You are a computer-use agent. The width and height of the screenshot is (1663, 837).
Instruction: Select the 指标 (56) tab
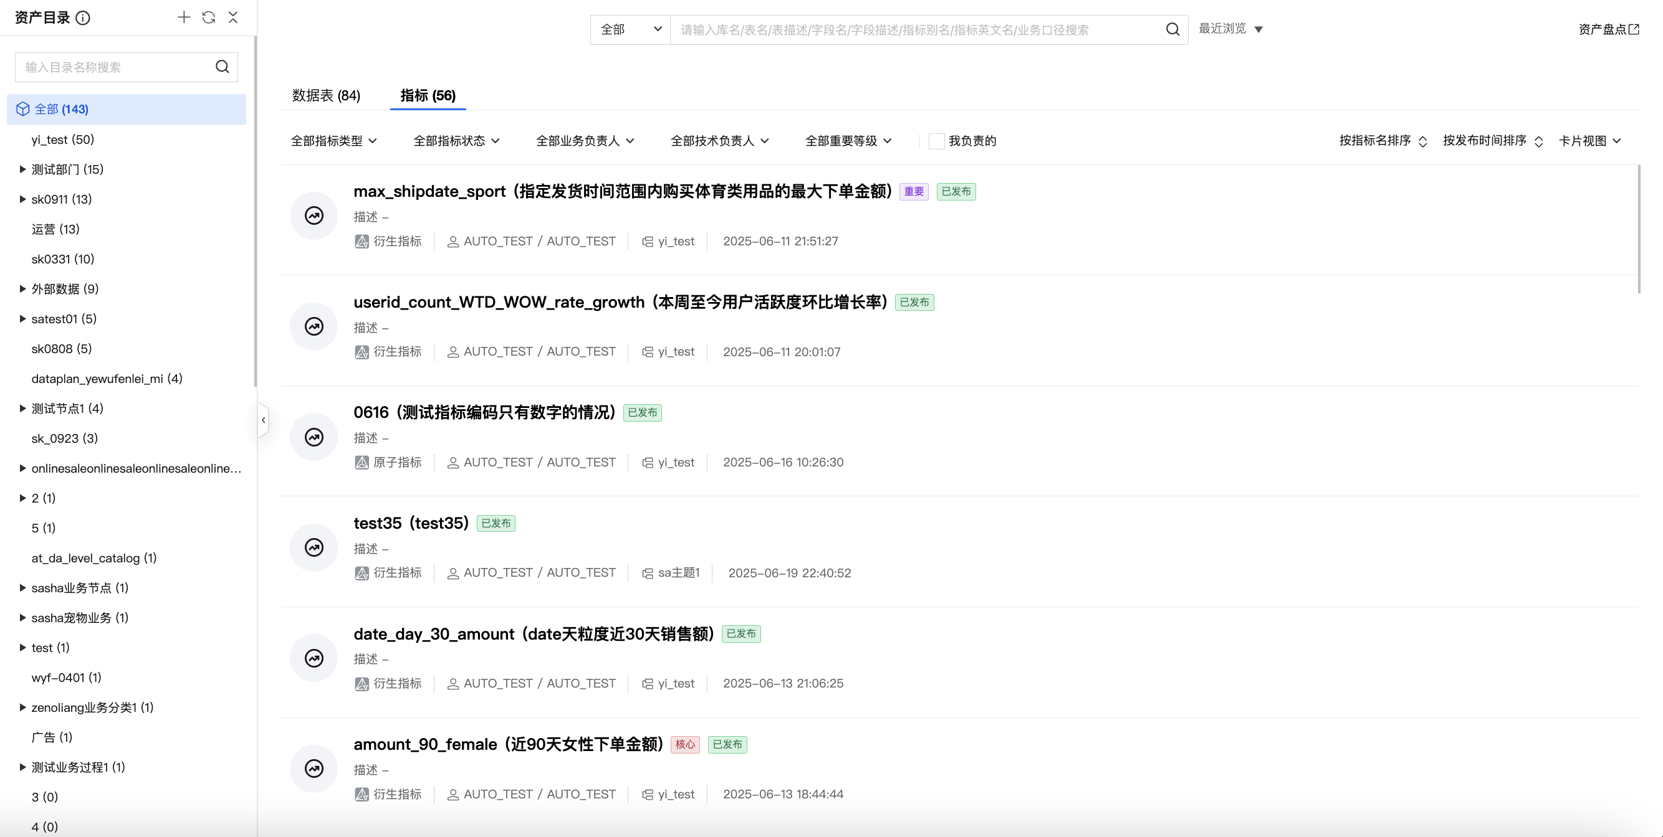tap(428, 95)
